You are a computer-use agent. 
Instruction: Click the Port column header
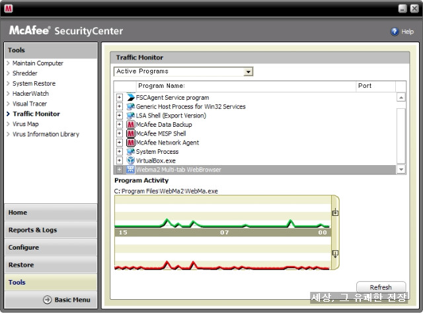[376, 86]
